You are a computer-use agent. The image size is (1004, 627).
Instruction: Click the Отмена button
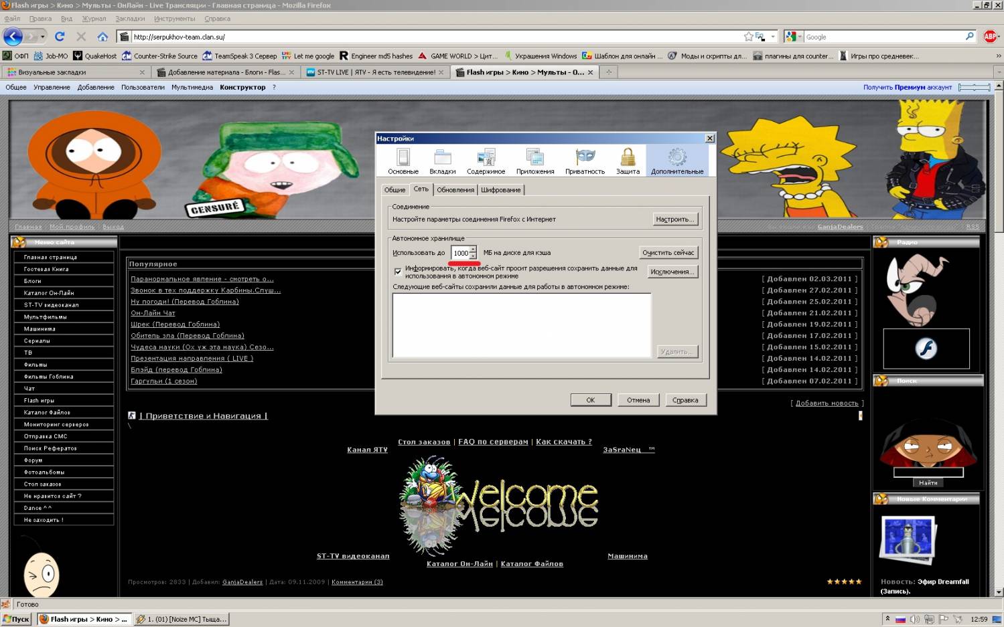(x=638, y=400)
